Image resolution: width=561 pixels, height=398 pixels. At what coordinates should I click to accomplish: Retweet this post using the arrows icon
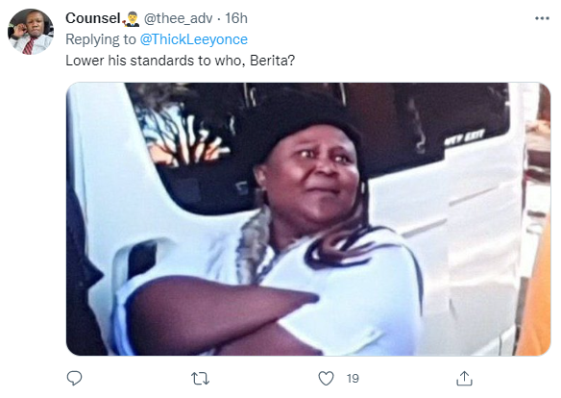[200, 379]
